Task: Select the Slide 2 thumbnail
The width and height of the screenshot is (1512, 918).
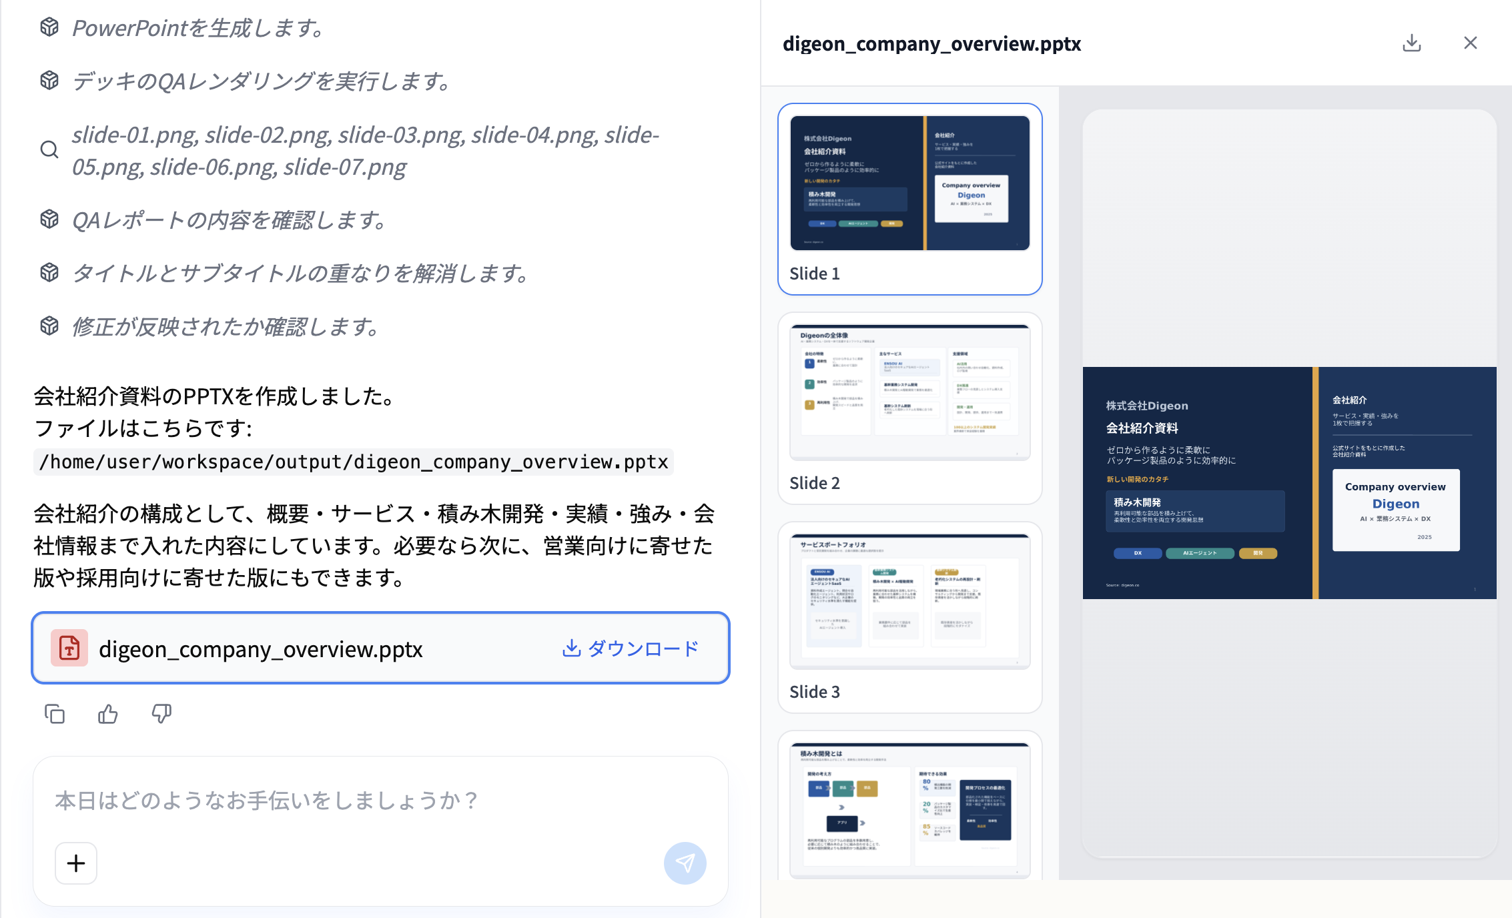Action: [909, 392]
